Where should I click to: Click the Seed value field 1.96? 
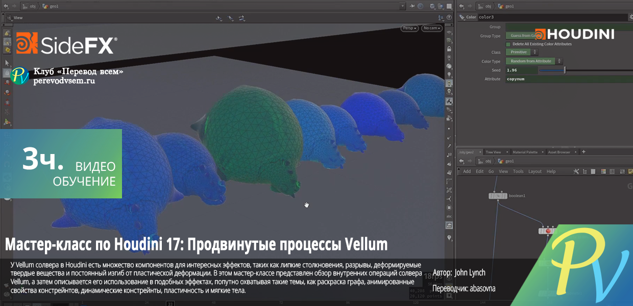click(521, 70)
